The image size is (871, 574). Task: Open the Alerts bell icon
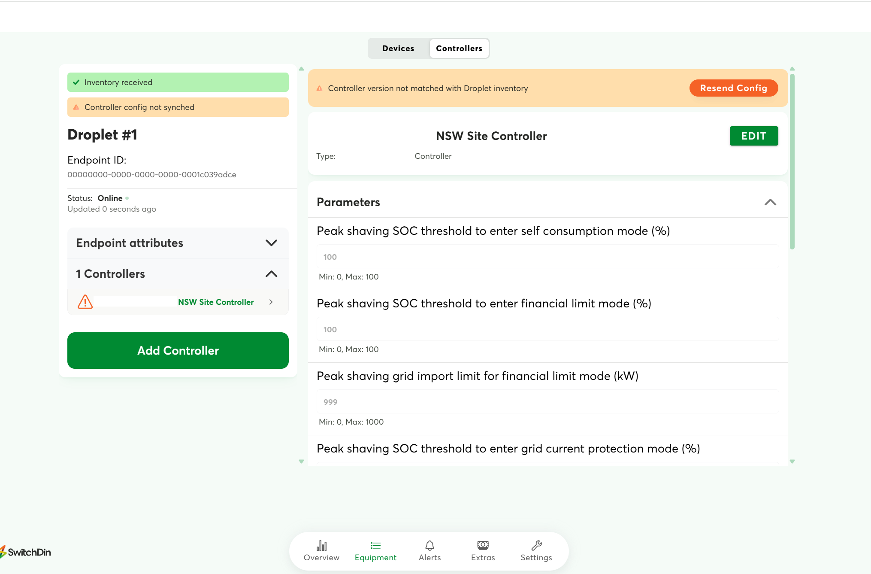[429, 546]
